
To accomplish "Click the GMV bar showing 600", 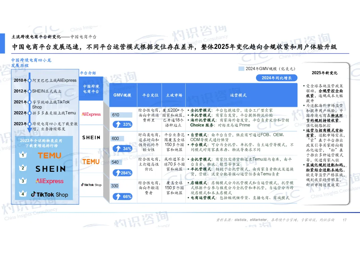I will coord(117,138).
